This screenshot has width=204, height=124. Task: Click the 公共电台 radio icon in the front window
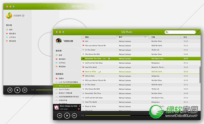coord(57,63)
